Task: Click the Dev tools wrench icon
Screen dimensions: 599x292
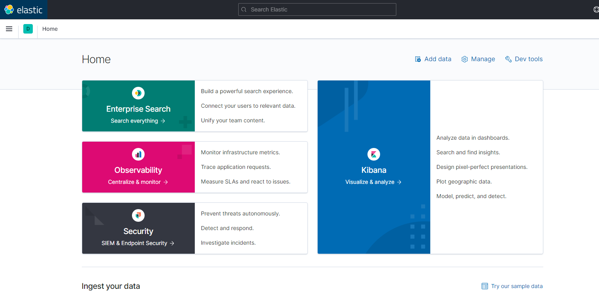Action: coord(509,59)
